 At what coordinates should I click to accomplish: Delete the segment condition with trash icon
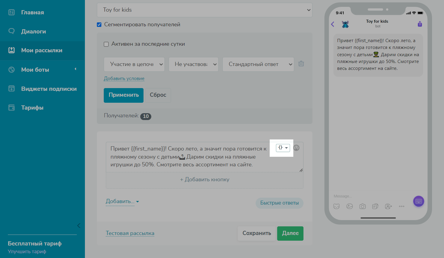pos(301,64)
